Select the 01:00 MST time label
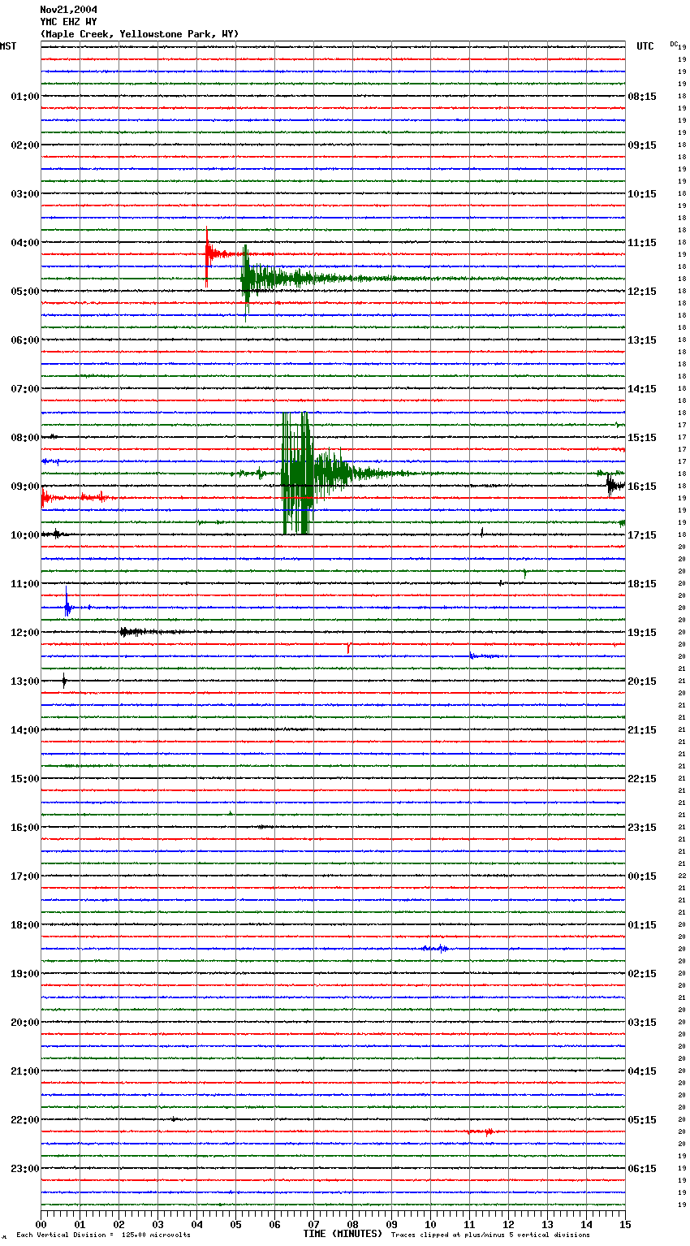Image resolution: width=690 pixels, height=1246 pixels. (25, 97)
